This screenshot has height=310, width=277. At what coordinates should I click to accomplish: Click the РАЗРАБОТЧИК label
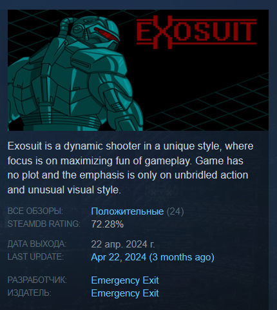[x=37, y=280]
